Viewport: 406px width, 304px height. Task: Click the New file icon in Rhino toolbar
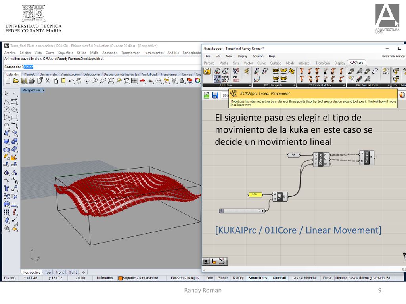pyautogui.click(x=8, y=81)
